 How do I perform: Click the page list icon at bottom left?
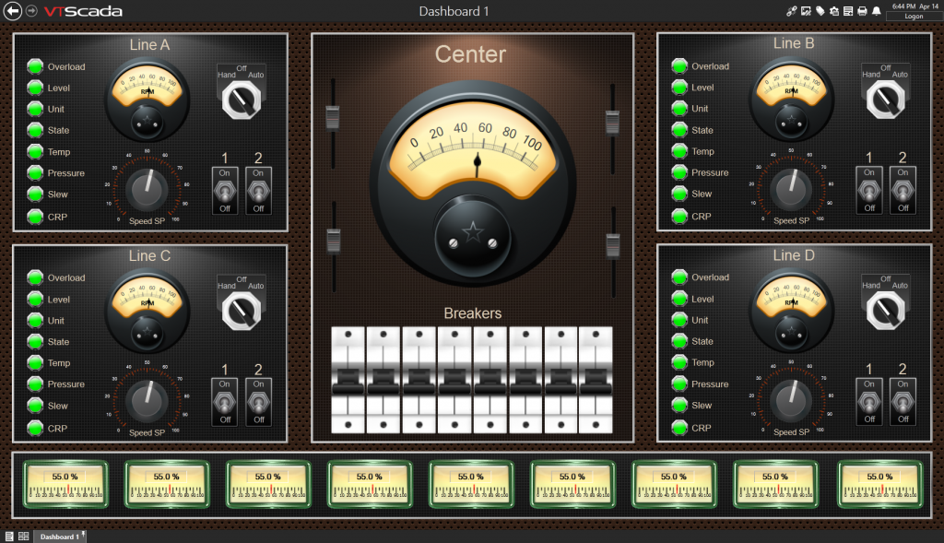coord(9,536)
